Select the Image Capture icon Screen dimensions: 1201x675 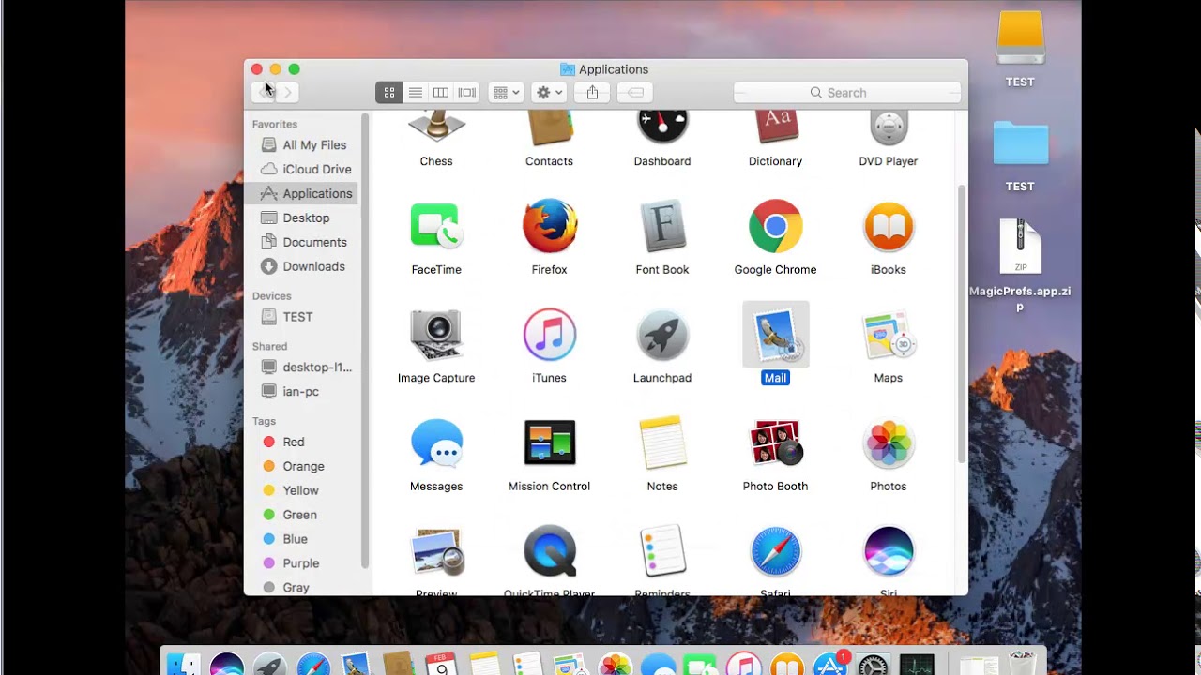436,335
